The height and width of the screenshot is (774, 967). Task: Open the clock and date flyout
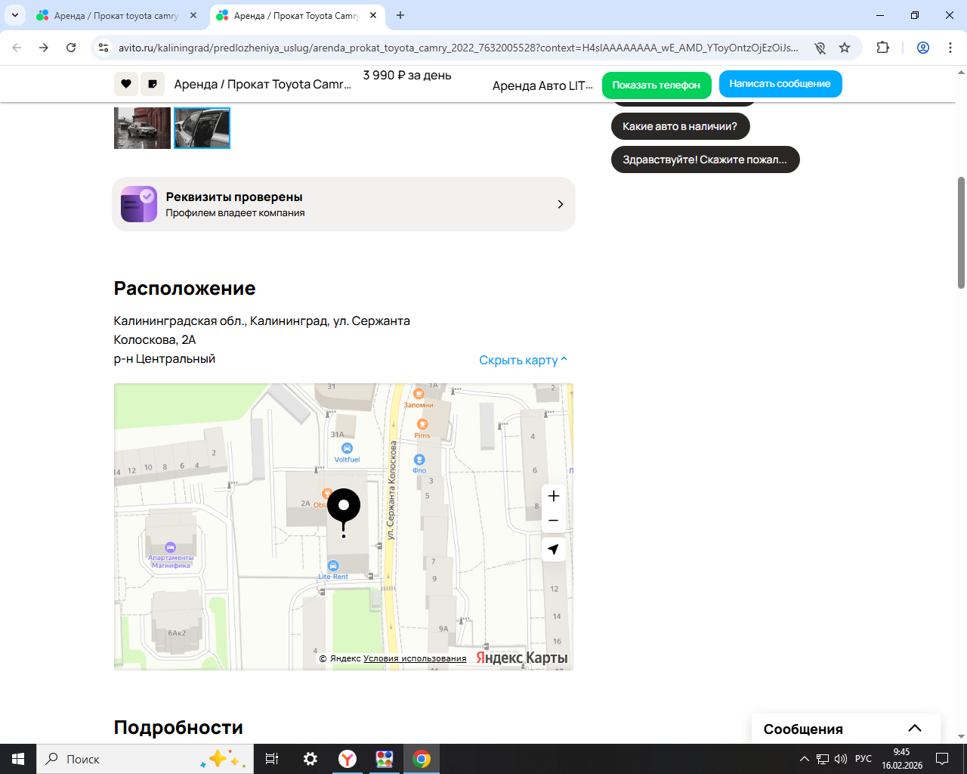pyautogui.click(x=902, y=759)
